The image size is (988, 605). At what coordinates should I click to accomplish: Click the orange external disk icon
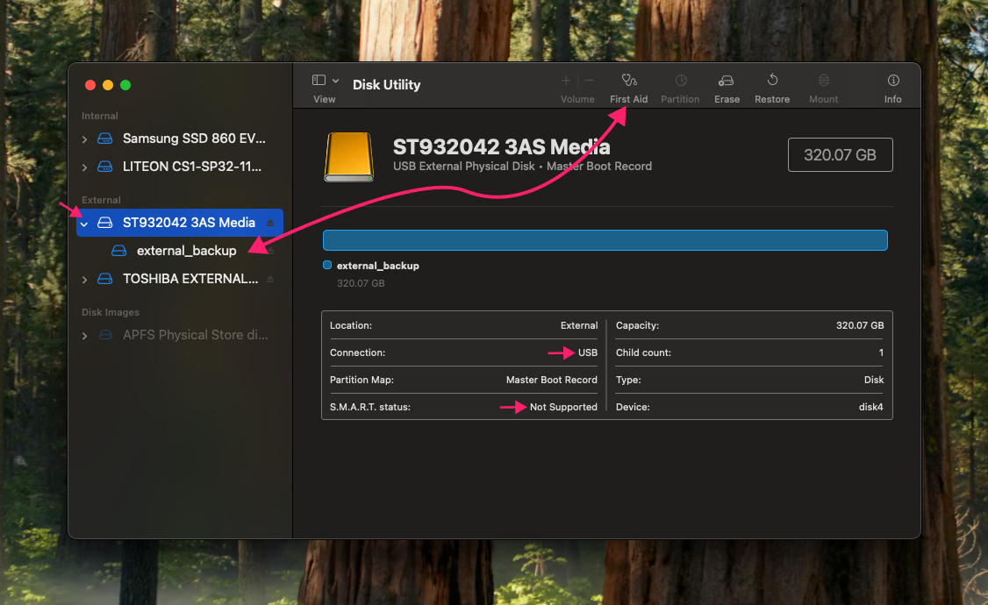coord(349,156)
